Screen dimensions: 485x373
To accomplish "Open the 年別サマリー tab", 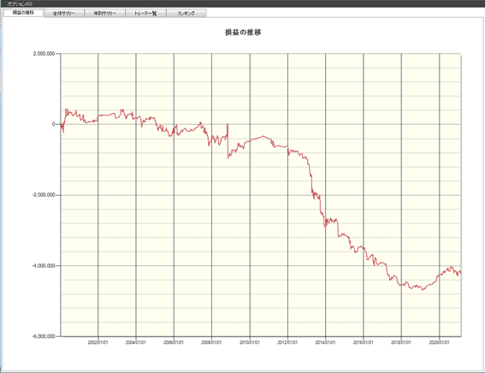I will pyautogui.click(x=105, y=14).
